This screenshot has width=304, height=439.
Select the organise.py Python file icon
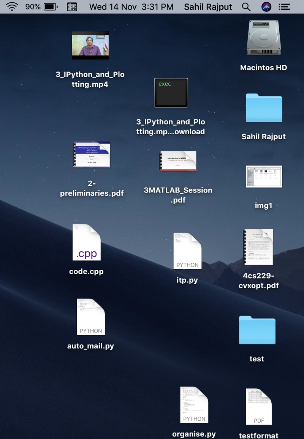tap(194, 405)
